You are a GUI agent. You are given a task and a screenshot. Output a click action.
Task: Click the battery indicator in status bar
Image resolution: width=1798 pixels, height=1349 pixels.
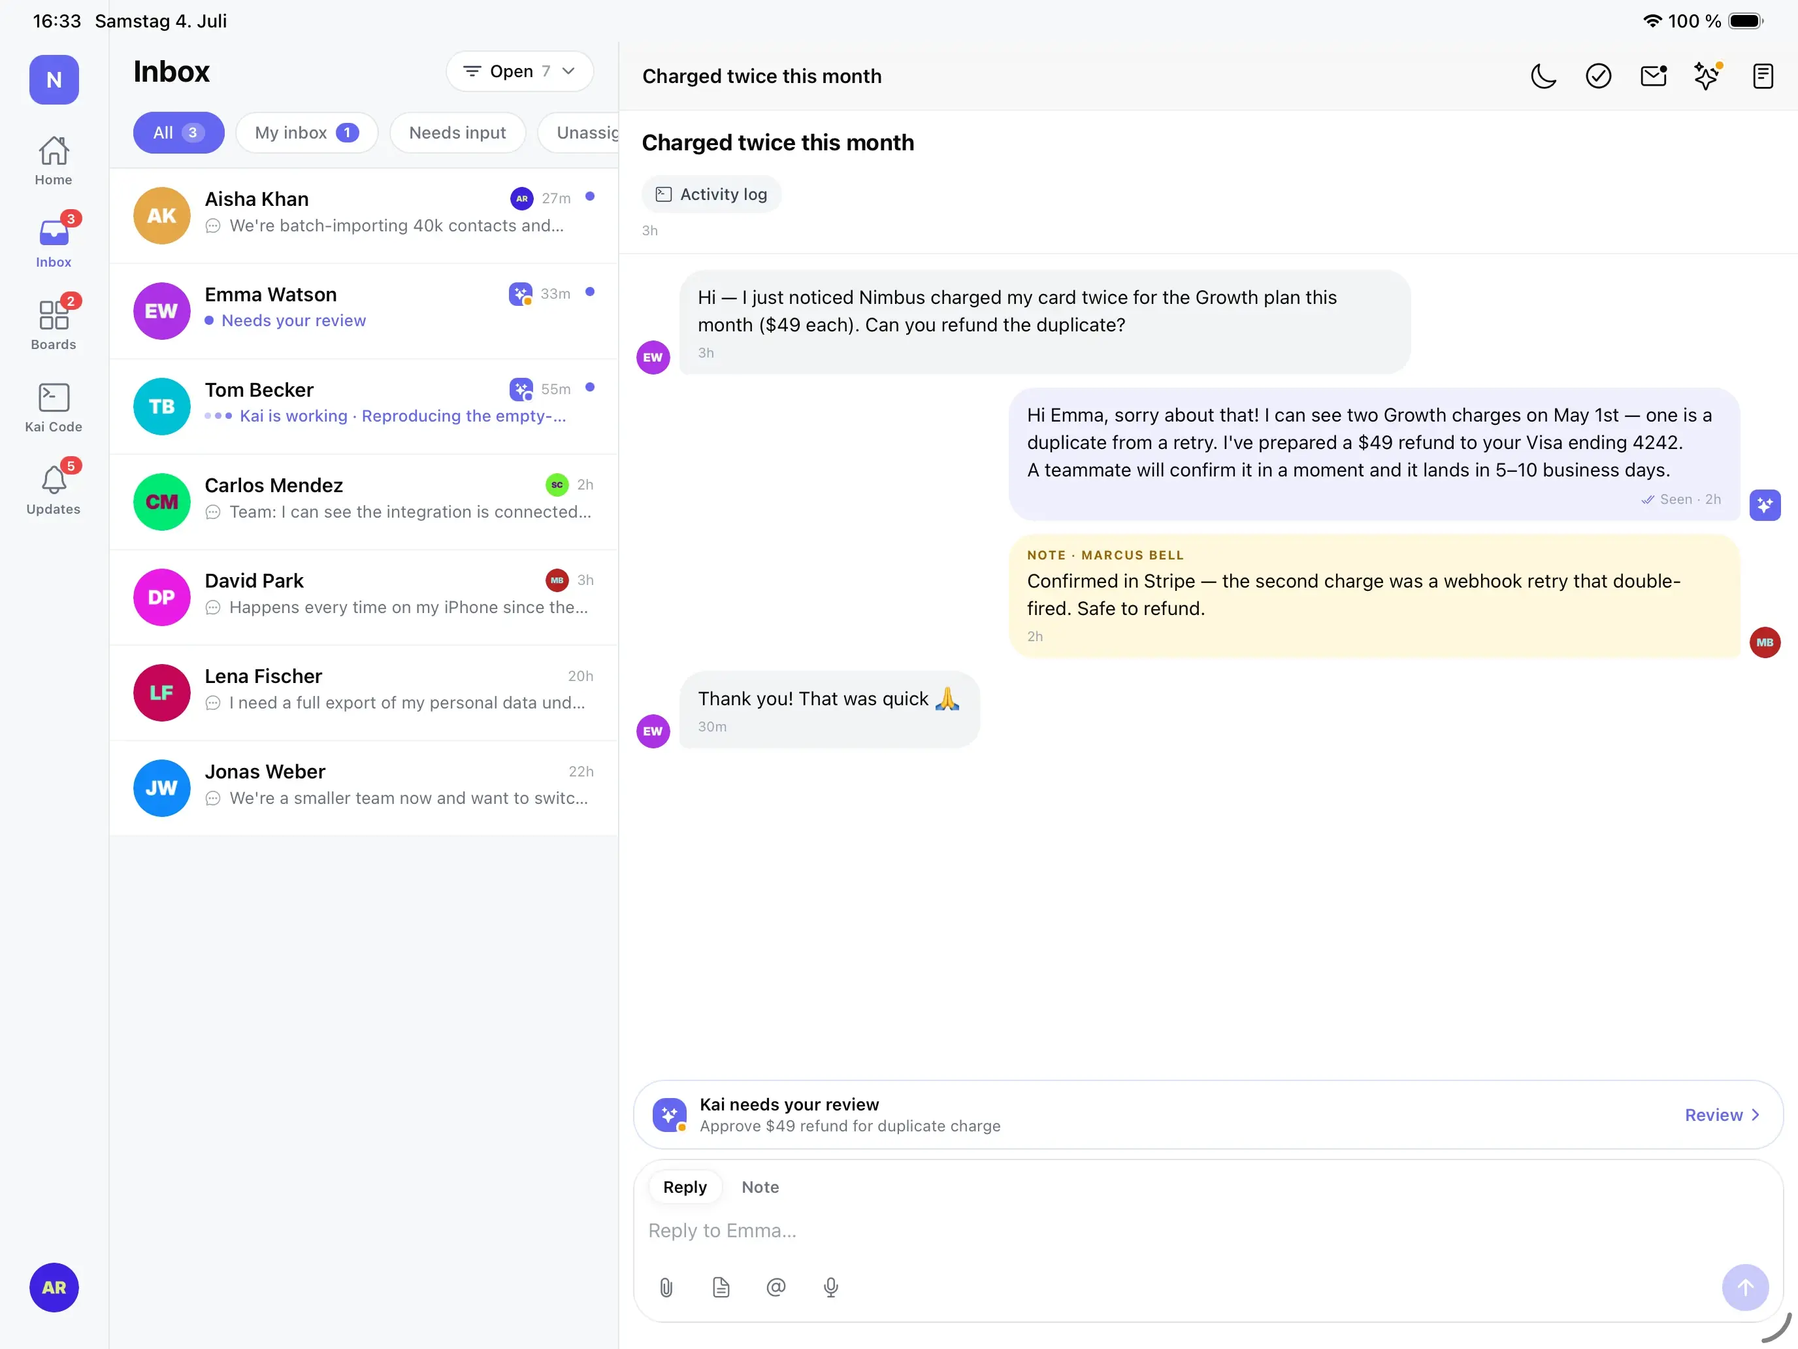pos(1745,21)
